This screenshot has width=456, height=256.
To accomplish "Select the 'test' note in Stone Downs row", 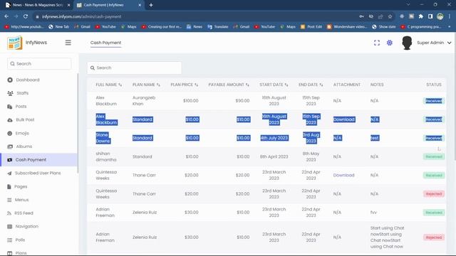I will point(375,138).
